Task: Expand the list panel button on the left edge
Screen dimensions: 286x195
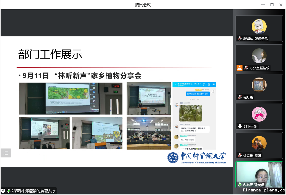Action: [6, 153]
